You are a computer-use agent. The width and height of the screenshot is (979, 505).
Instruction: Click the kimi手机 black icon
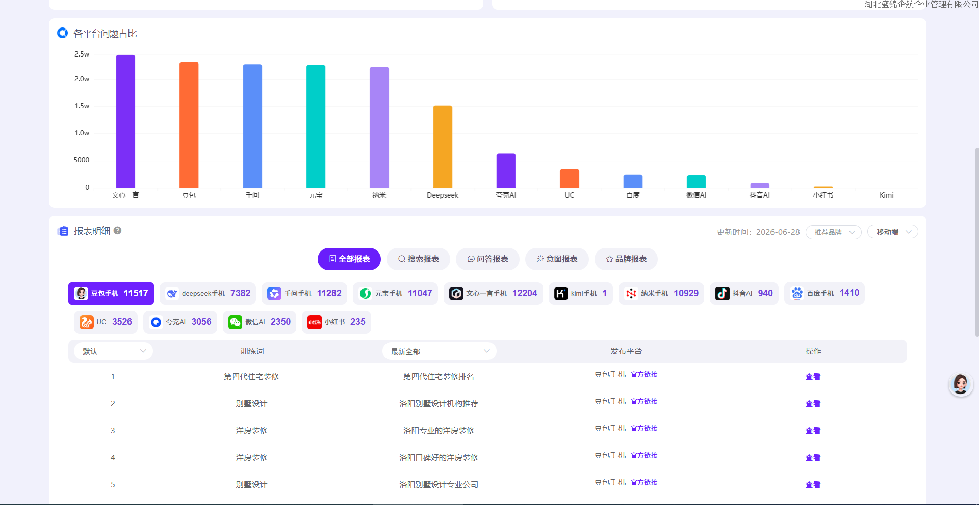coord(561,293)
